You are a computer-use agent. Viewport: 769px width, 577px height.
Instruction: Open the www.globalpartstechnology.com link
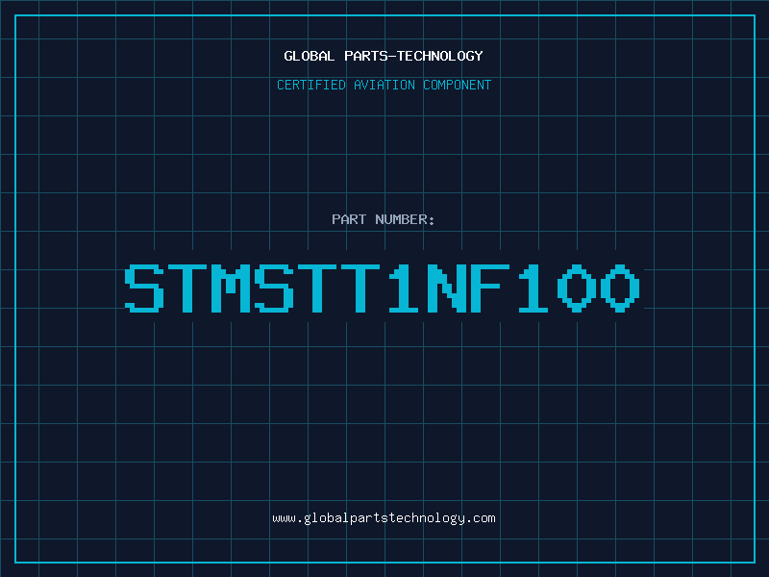click(384, 518)
